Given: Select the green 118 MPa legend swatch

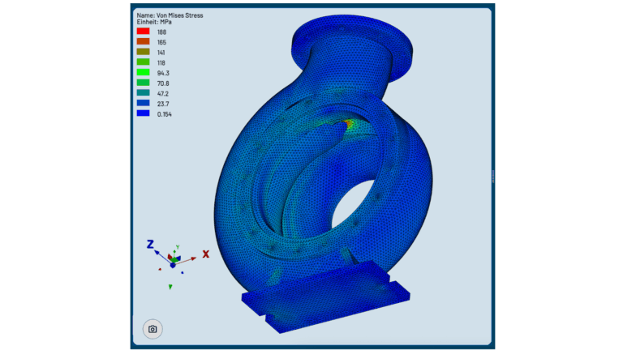Looking at the screenshot, I should (143, 62).
